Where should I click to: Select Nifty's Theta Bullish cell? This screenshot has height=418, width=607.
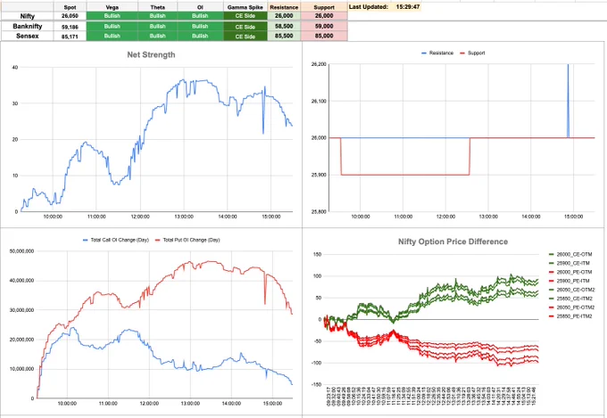[158, 16]
